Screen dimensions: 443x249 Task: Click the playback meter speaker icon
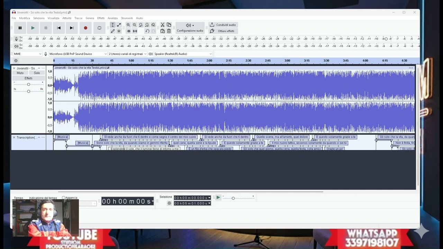point(16,46)
